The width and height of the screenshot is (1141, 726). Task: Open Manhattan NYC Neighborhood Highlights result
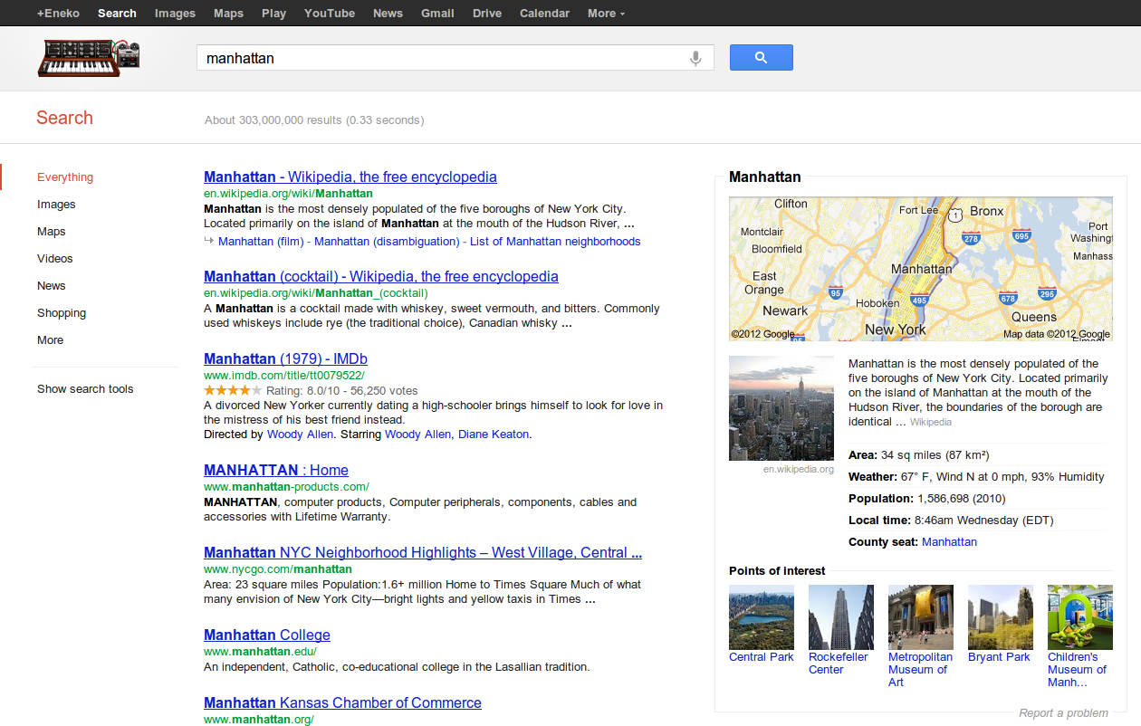pyautogui.click(x=423, y=553)
